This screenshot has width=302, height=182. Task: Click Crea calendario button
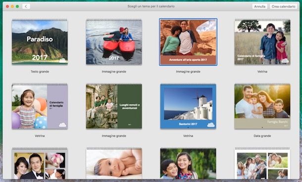pyautogui.click(x=283, y=6)
